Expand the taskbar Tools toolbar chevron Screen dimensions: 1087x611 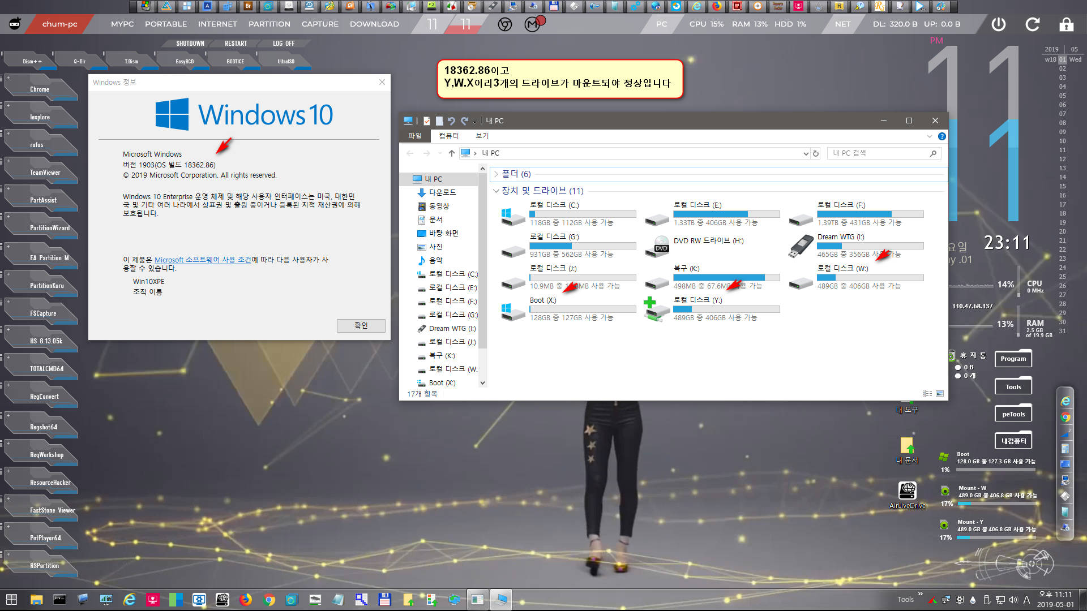coord(920,594)
